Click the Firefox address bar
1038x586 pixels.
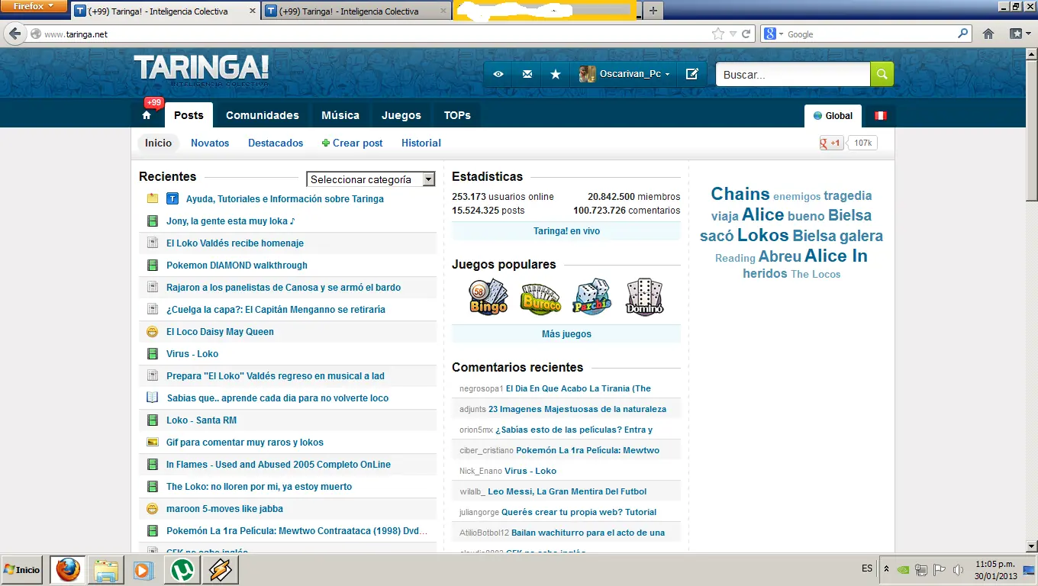pos(374,34)
